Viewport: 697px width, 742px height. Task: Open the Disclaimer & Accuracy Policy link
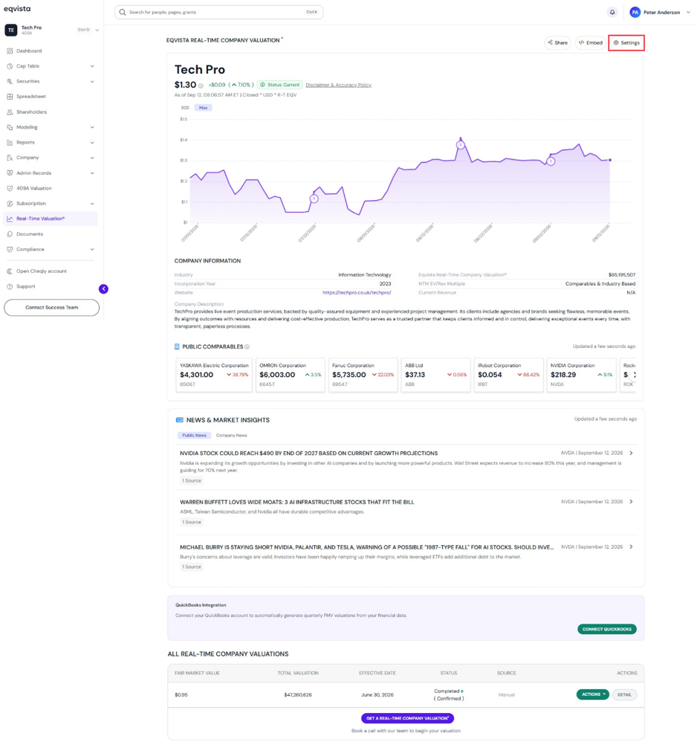(x=339, y=86)
